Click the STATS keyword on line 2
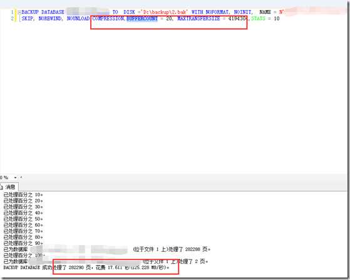This screenshot has width=350, height=280. tap(258, 19)
